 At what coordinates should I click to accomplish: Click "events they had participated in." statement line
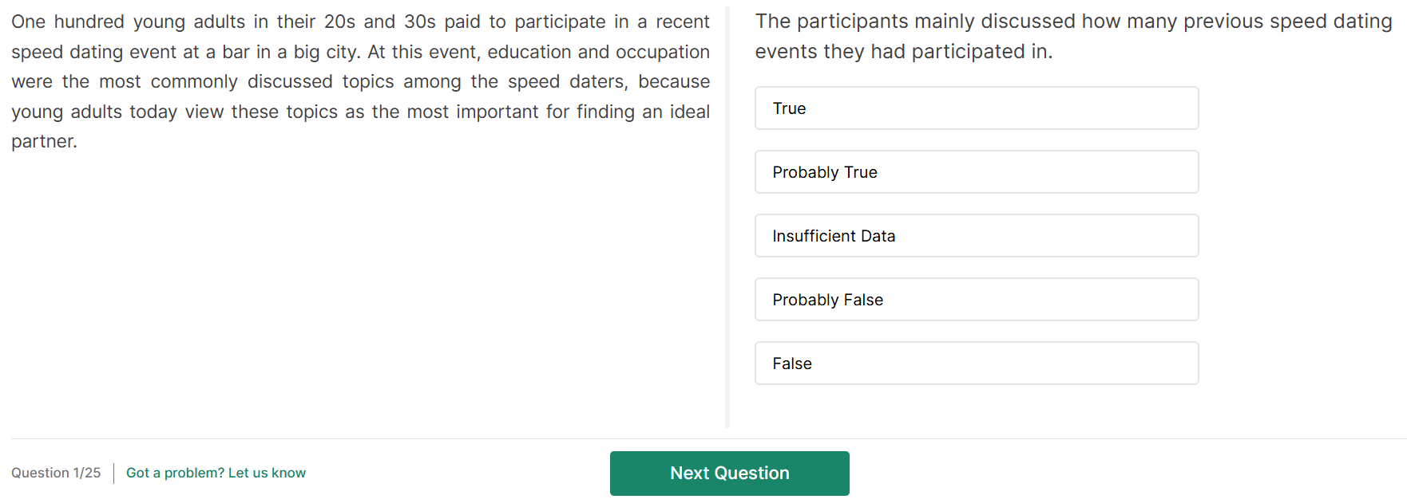coord(903,53)
